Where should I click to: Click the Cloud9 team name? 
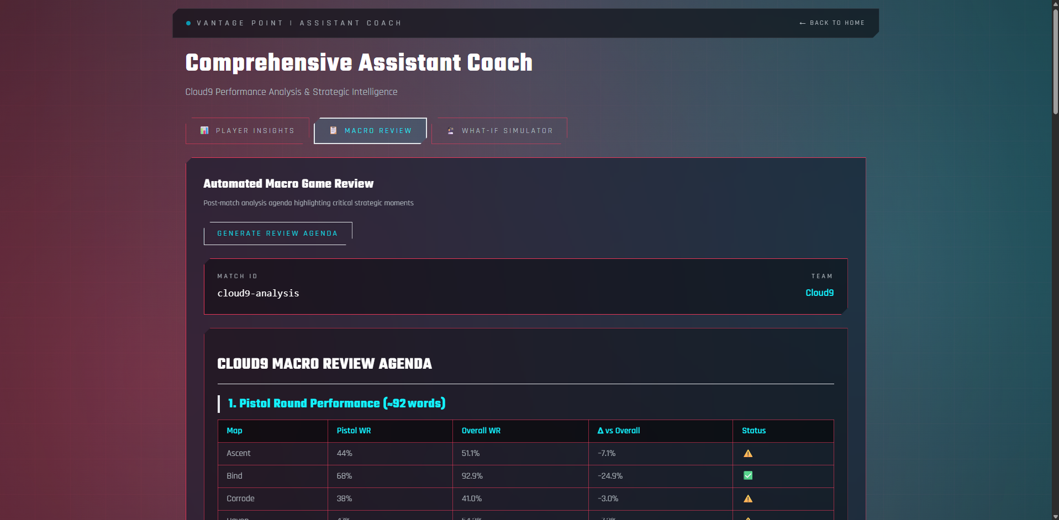[819, 293]
